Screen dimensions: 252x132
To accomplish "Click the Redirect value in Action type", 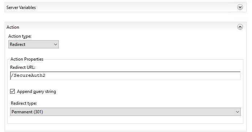I will click(18, 44).
